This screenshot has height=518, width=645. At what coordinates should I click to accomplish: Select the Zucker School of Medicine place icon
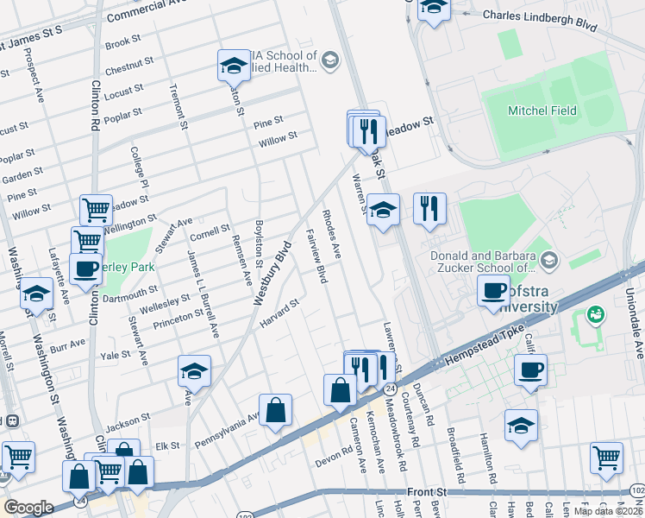pos(550,260)
